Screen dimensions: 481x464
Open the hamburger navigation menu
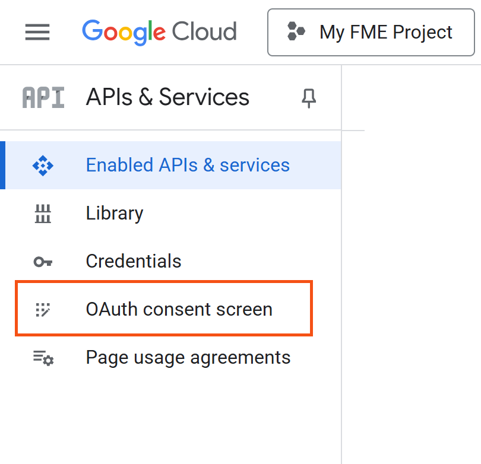pos(37,32)
